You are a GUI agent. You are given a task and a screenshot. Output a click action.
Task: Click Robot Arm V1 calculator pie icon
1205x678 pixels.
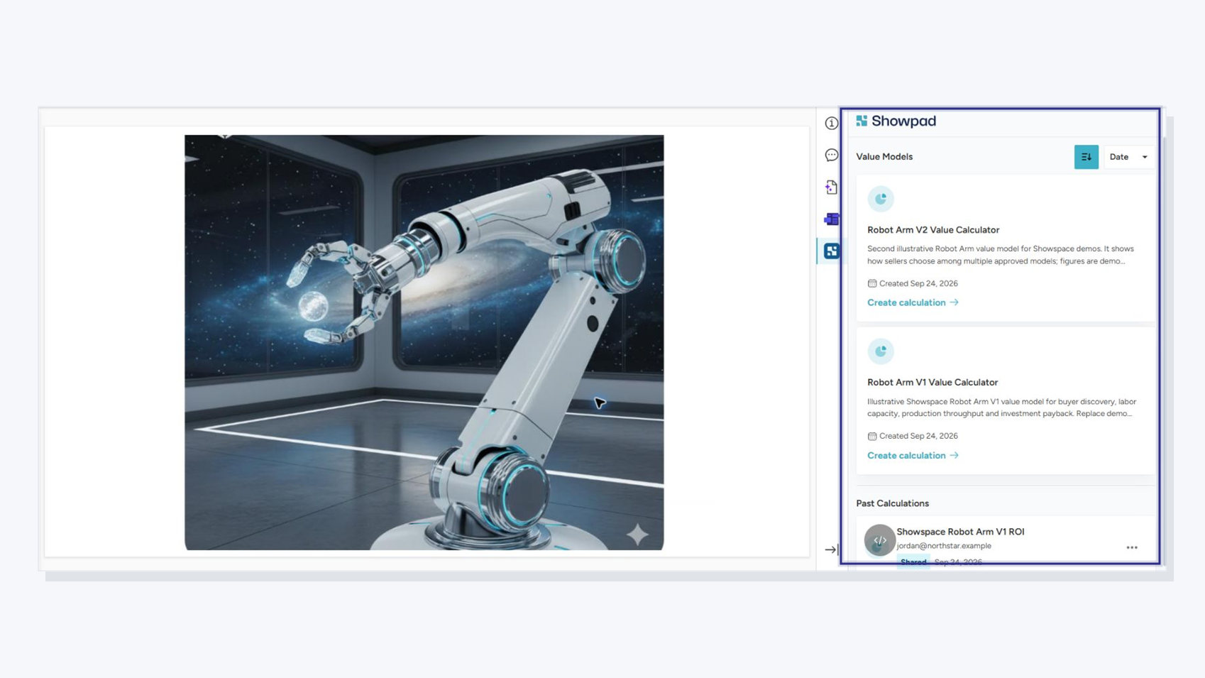point(880,351)
